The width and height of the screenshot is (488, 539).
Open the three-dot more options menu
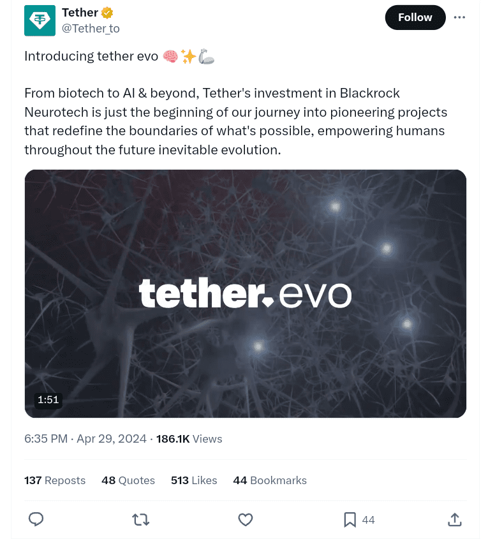tap(459, 17)
